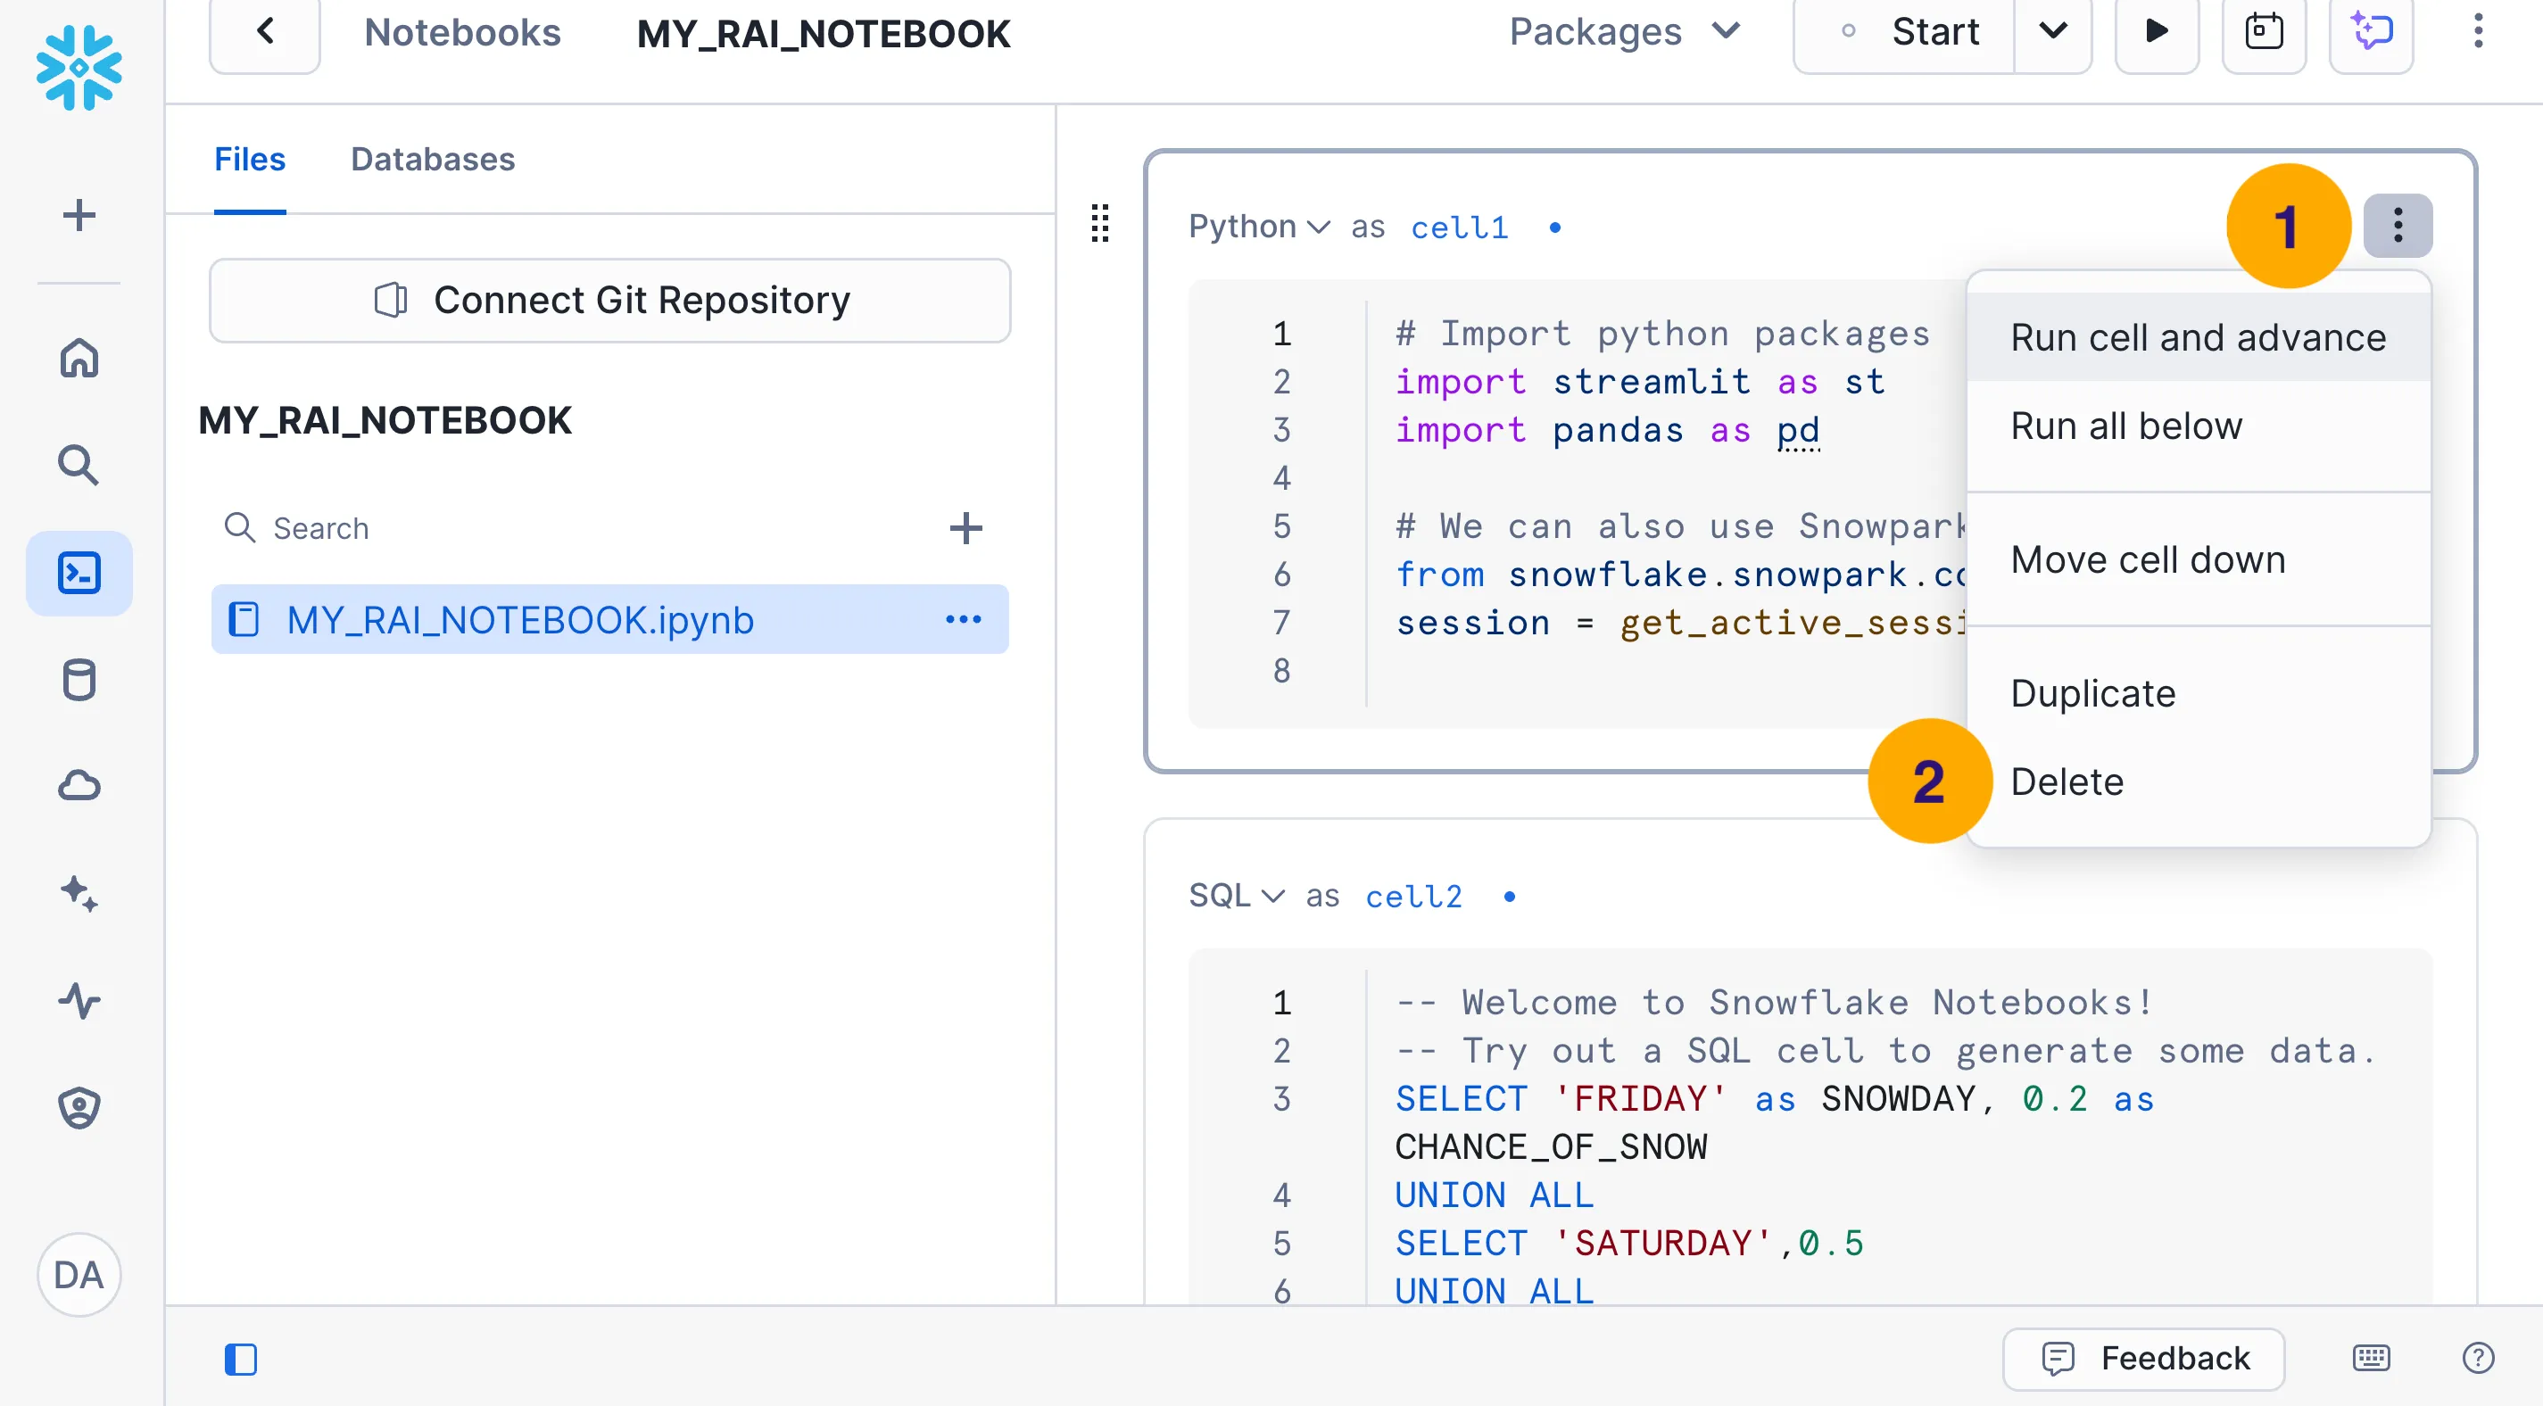
Task: Grab the cell1 drag handle dots
Action: click(x=1099, y=223)
